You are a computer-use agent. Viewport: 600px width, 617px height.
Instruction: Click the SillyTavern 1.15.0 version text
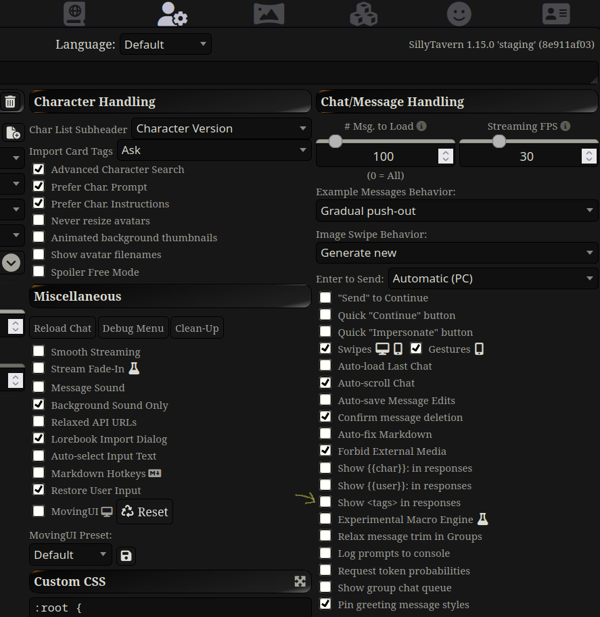point(501,45)
